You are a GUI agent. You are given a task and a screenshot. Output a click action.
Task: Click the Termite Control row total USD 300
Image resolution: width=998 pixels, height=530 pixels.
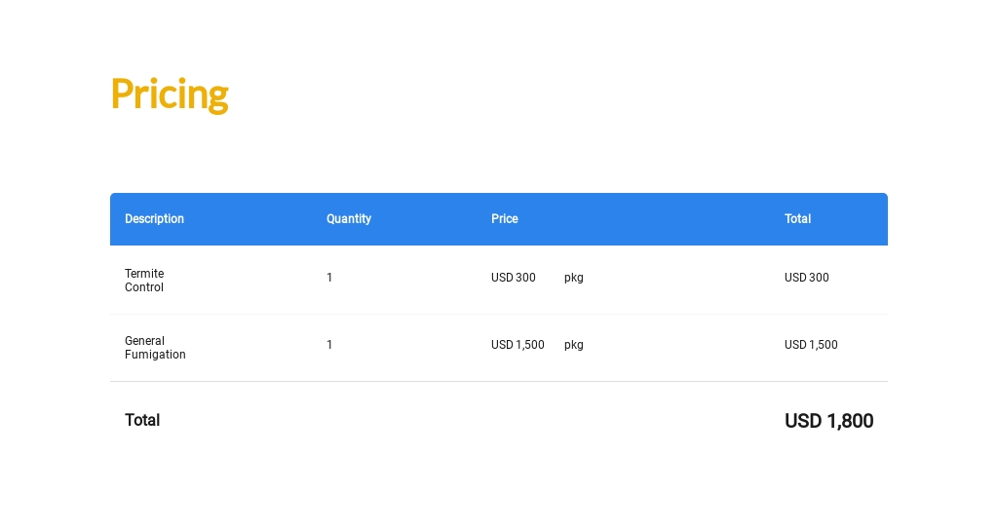[806, 278]
